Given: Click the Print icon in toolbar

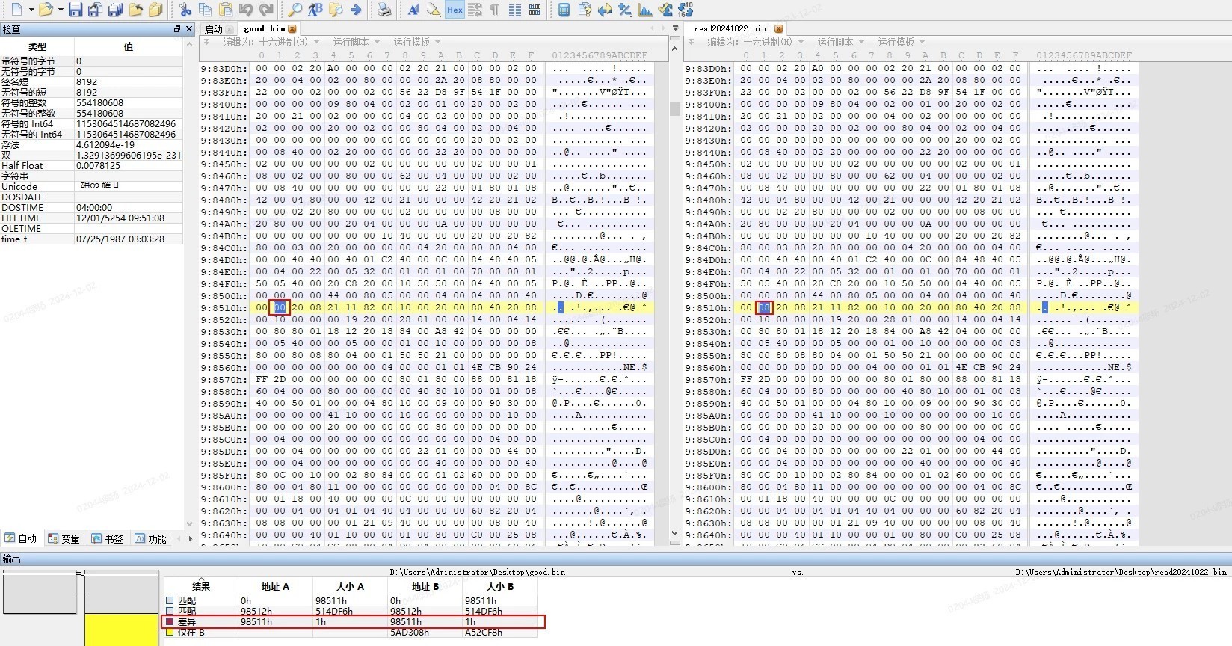Looking at the screenshot, I should (x=384, y=10).
